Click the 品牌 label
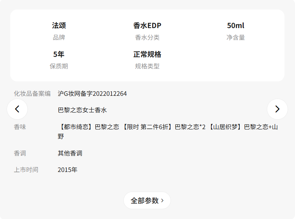 coord(59,38)
